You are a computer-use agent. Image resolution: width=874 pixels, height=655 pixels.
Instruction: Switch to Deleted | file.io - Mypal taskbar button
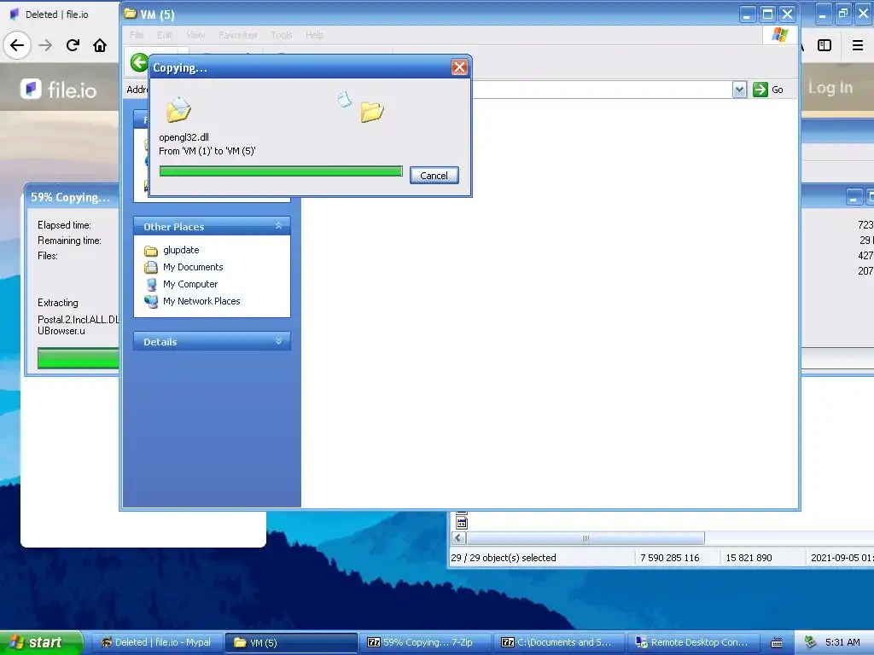click(x=157, y=642)
